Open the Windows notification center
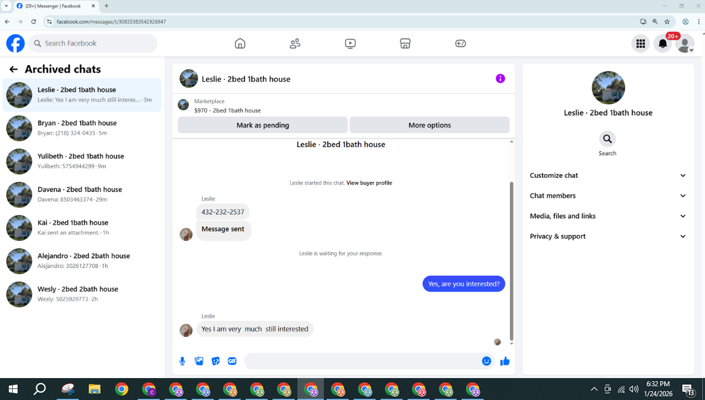Screen dimensions: 705x400 coord(688,390)
